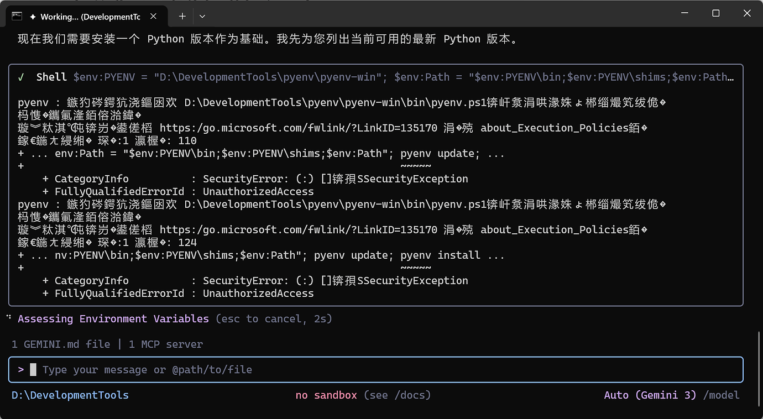Image resolution: width=763 pixels, height=419 pixels.
Task: Click the (esc to cancel, 2s) hint
Action: coord(274,319)
